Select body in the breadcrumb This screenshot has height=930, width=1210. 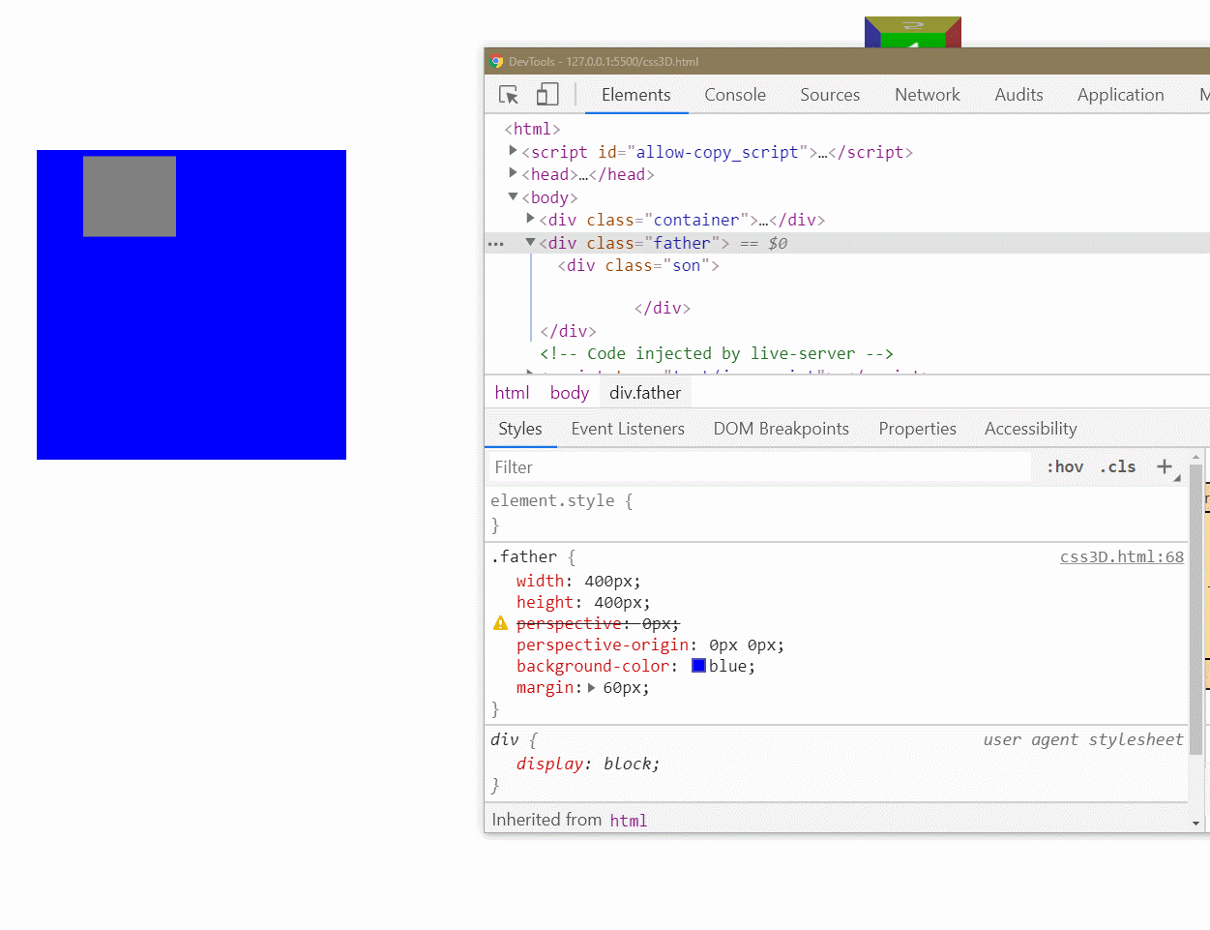570,393
